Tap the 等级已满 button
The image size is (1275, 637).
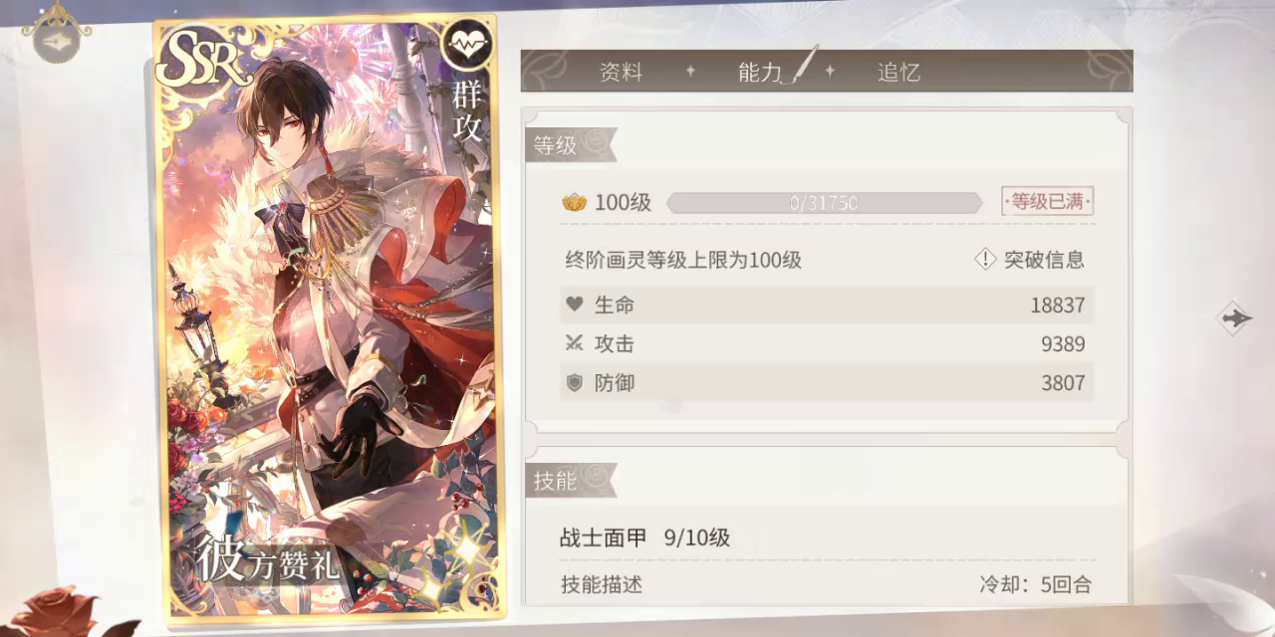coord(1047,202)
